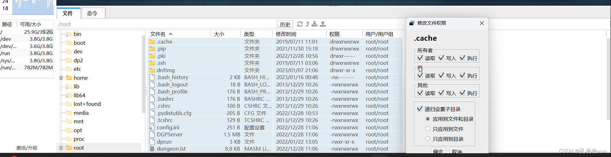Cancel the permission dialog with 取消
Screen dimensions: 611x157
click(457, 151)
